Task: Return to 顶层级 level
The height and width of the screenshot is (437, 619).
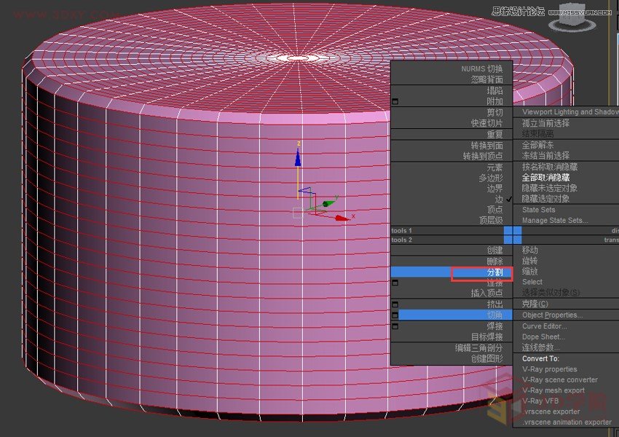Action: (x=491, y=220)
